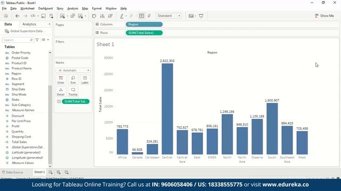Open new worksheet dropdown arrow
The image size is (341, 191).
(x=68, y=16)
